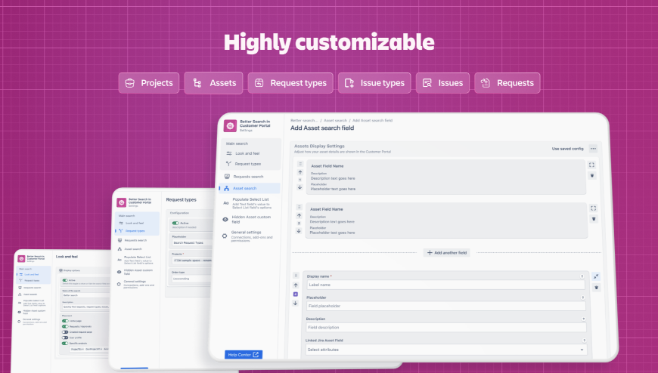The height and width of the screenshot is (373, 658).
Task: Click the drag handle of the first Asset Field Name card
Action: [x=300, y=164]
